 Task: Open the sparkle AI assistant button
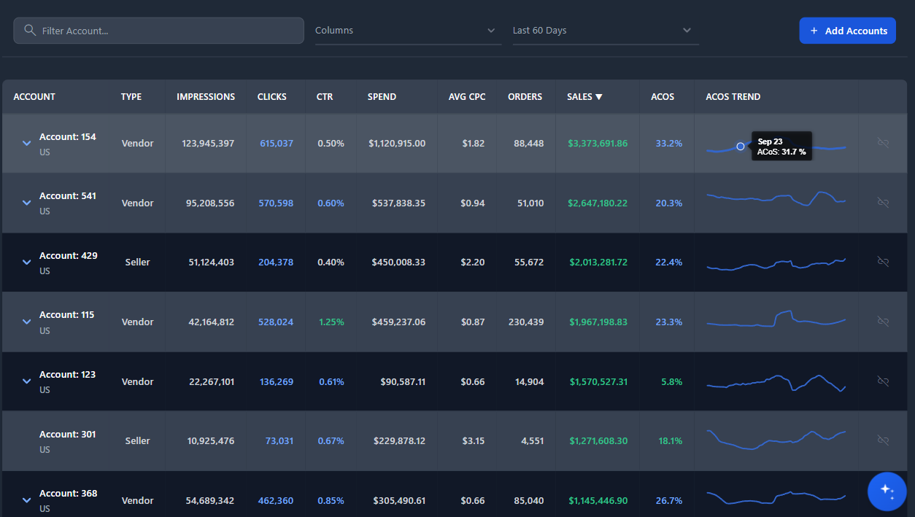click(887, 491)
